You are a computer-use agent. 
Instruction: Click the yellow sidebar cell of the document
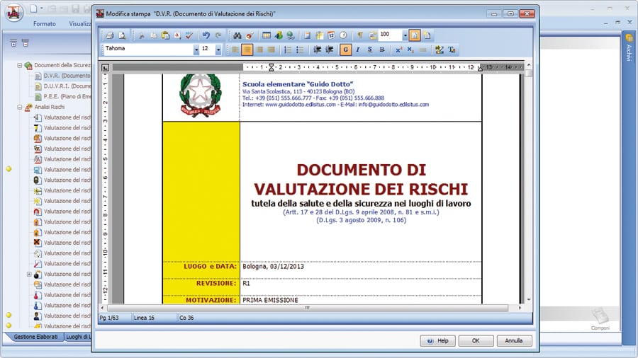click(201, 191)
